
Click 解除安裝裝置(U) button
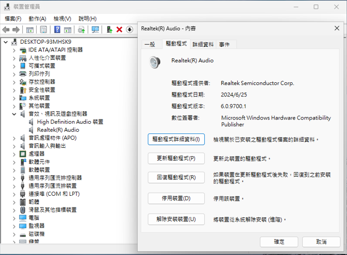[x=176, y=219]
